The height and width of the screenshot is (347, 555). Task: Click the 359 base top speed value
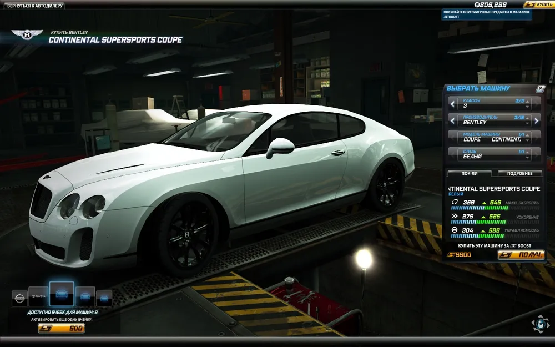469,203
